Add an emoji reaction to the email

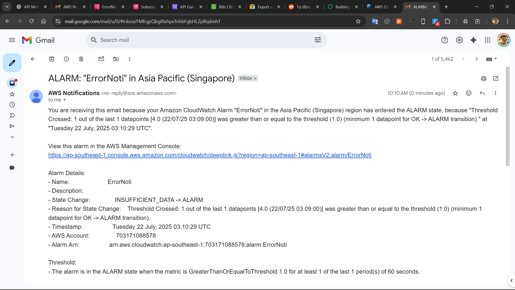(469, 93)
